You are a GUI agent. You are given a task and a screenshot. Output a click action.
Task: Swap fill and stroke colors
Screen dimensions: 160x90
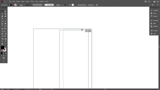tap(6, 46)
